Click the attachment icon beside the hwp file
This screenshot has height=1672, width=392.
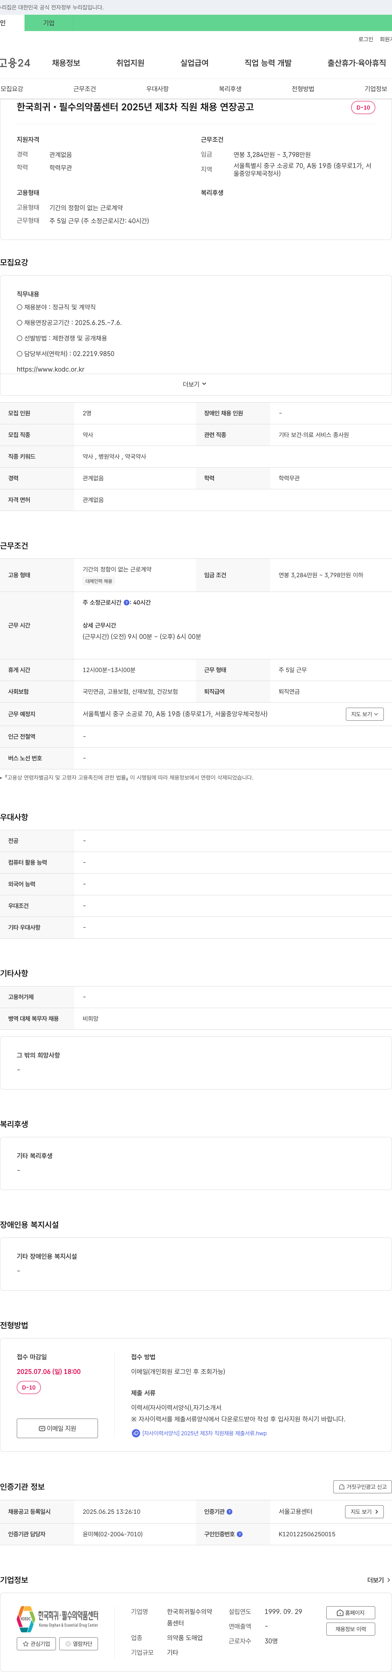136,1433
